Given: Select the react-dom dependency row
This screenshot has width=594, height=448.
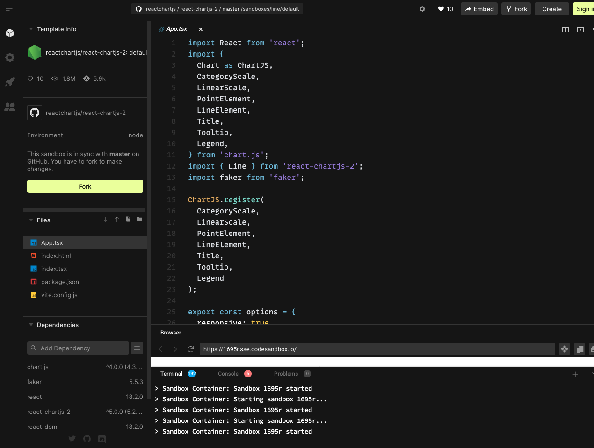Looking at the screenshot, I should [x=85, y=427].
